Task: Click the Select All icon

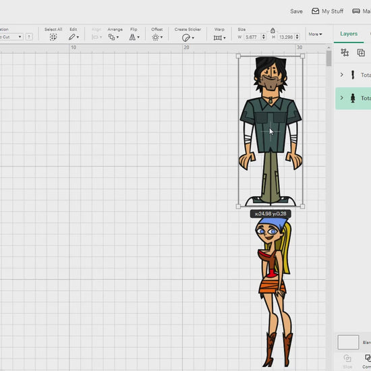Action: [x=53, y=37]
